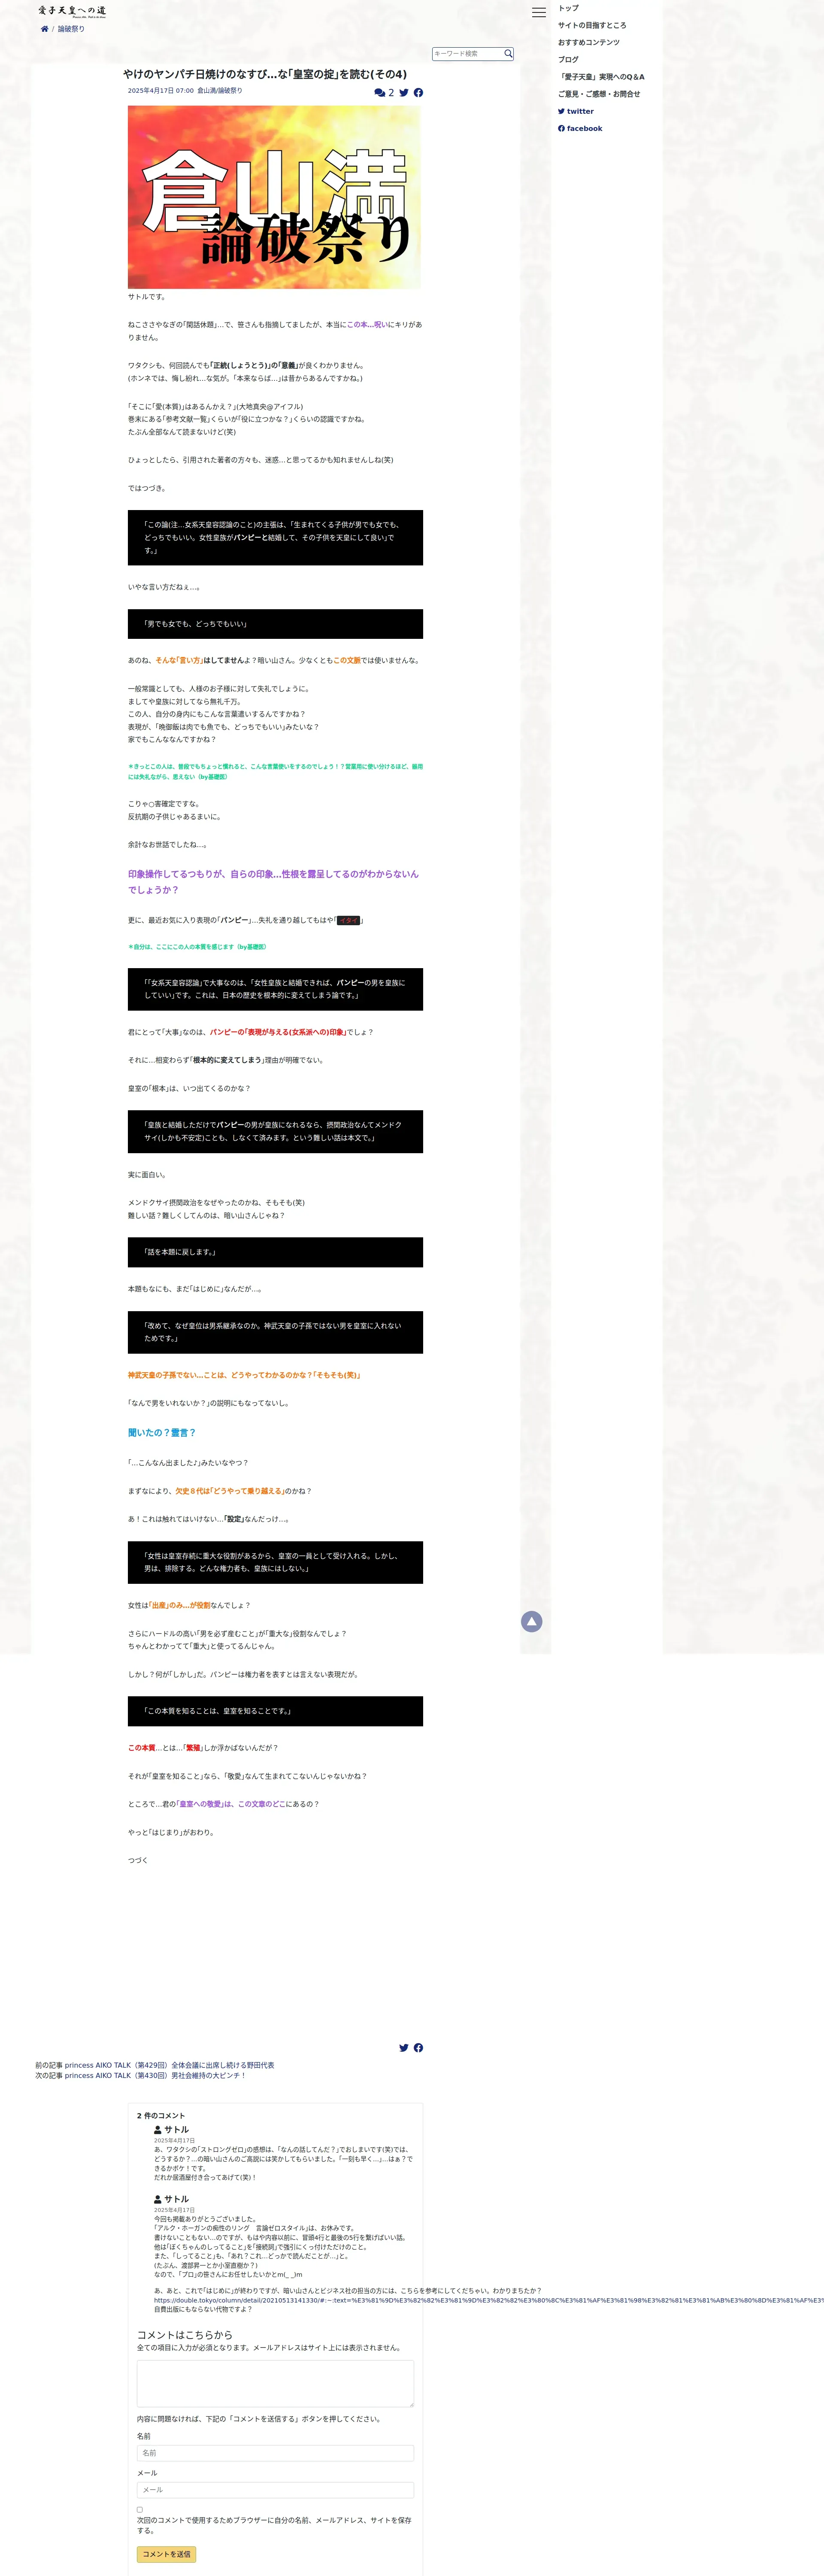Open the 倉山満/論破祭り category link
Viewport: 824px width, 2576px height.
point(220,90)
